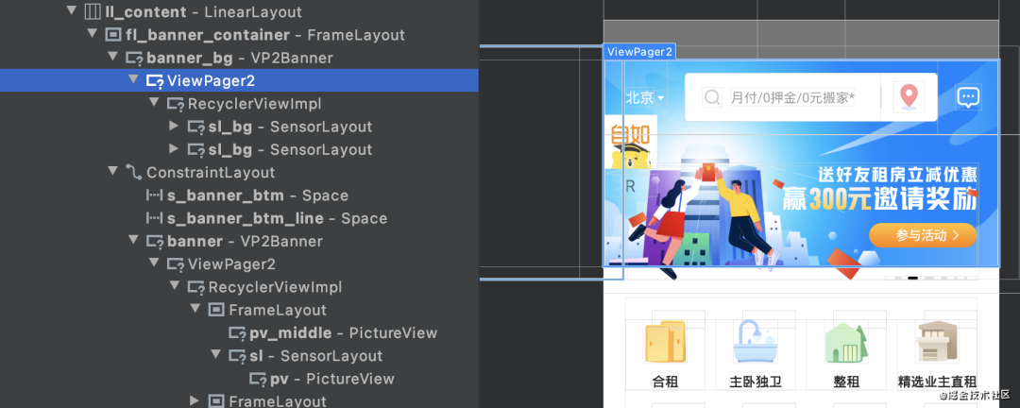Image resolution: width=1020 pixels, height=408 pixels.
Task: Collapse the sl - SensorLayout node
Action: [216, 355]
